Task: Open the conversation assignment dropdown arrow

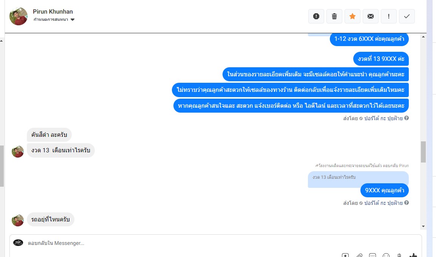Action: tap(73, 20)
